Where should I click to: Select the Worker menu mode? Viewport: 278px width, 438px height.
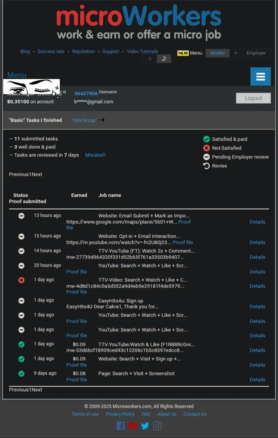pyautogui.click(x=217, y=53)
